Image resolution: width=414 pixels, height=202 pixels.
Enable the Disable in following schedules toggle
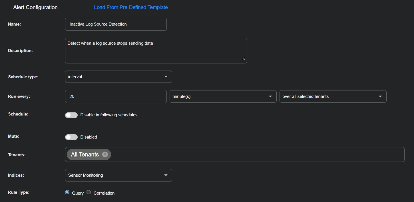click(x=71, y=115)
